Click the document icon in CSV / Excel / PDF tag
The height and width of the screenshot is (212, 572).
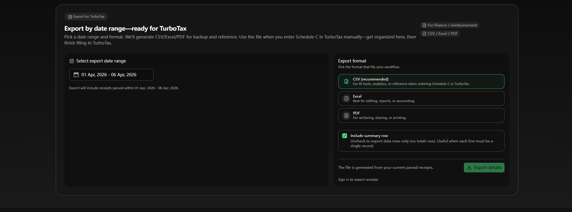pyautogui.click(x=424, y=34)
